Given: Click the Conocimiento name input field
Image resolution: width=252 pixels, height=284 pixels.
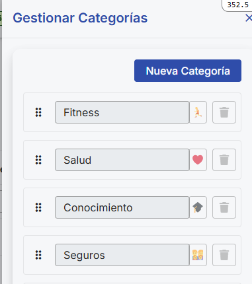Looking at the screenshot, I should pyautogui.click(x=122, y=207).
